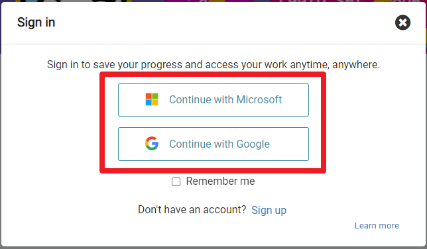Close the Sign in dialog
This screenshot has width=427, height=249.
pyautogui.click(x=402, y=23)
